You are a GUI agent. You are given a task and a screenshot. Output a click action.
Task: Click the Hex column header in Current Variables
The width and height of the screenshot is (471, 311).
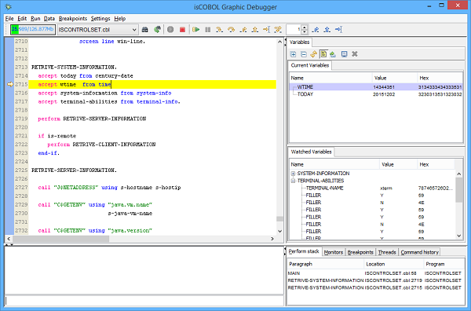tap(440, 78)
